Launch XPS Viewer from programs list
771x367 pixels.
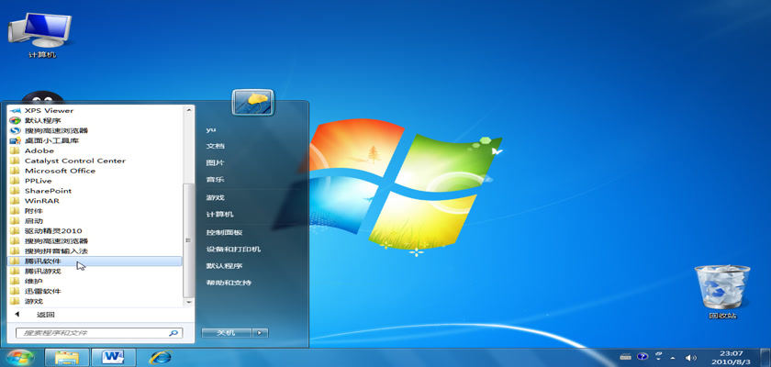[x=49, y=110]
